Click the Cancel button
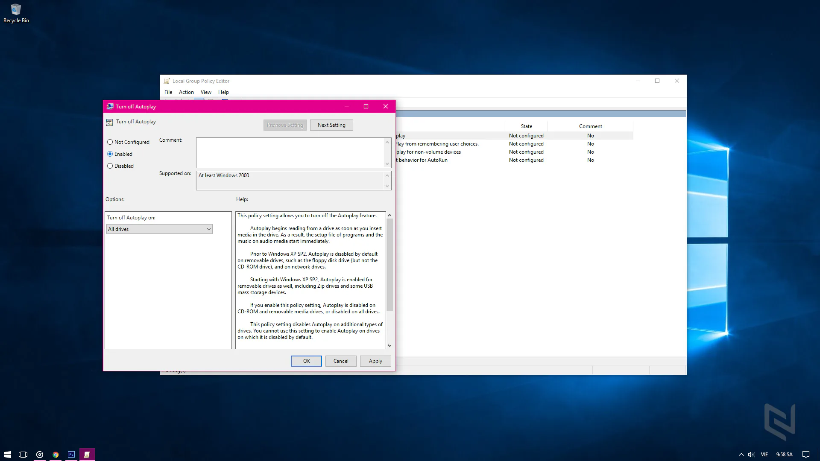 pos(341,361)
